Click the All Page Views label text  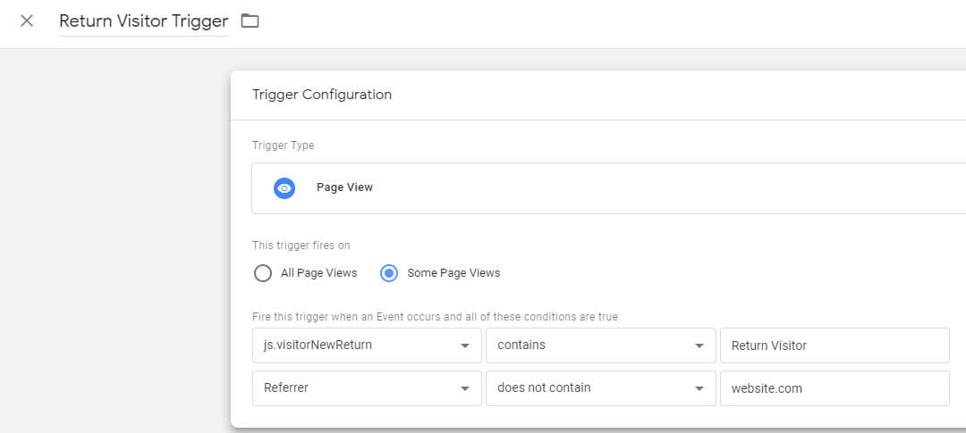319,273
